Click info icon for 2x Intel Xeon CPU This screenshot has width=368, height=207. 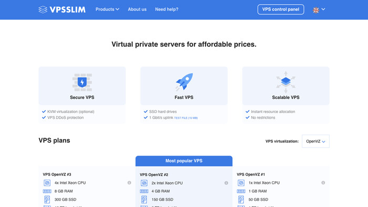[x=226, y=183]
